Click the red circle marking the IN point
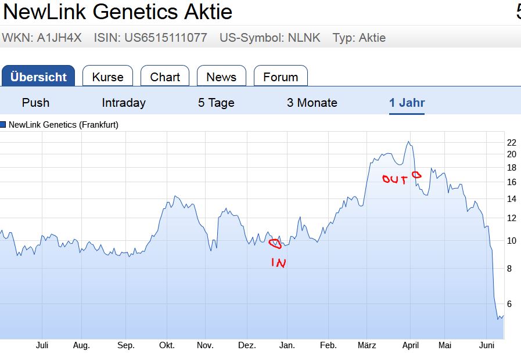 (x=275, y=244)
